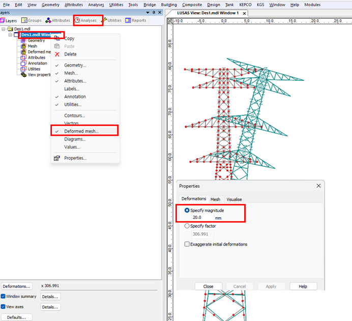Choose Deformed mesh... in context menu
Viewport: 352px width, 321px height.
pyautogui.click(x=81, y=131)
